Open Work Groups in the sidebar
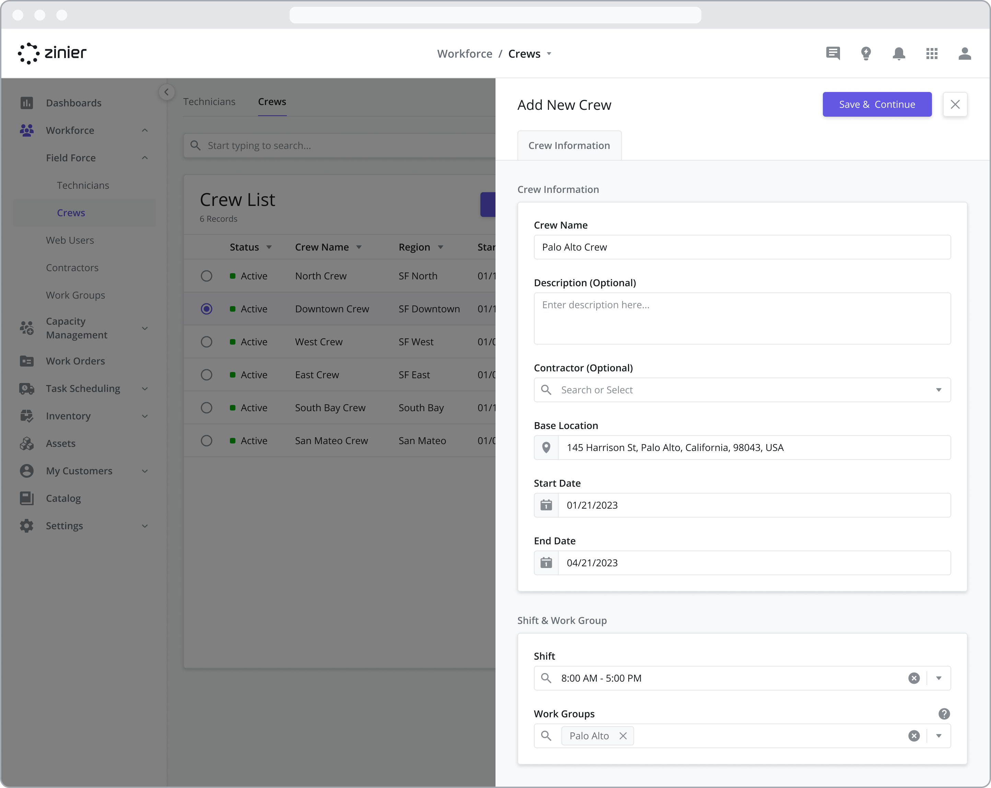Screen dimensions: 991x788 point(75,295)
